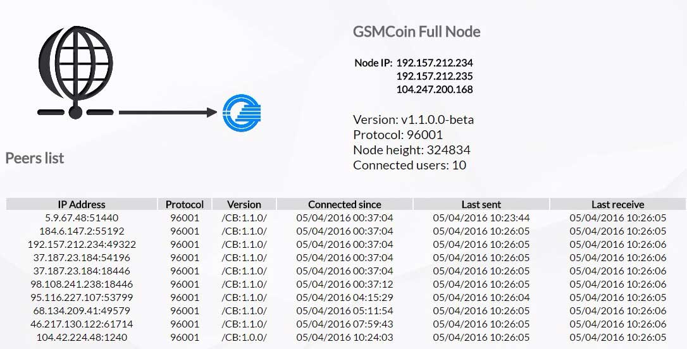687x349 pixels.
Task: Select the Connected since column header
Action: coord(344,204)
